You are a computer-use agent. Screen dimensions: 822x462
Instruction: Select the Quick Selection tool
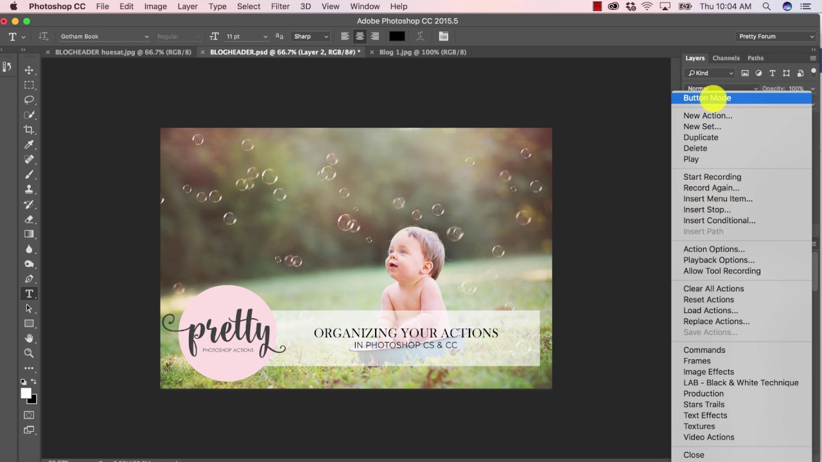(29, 115)
